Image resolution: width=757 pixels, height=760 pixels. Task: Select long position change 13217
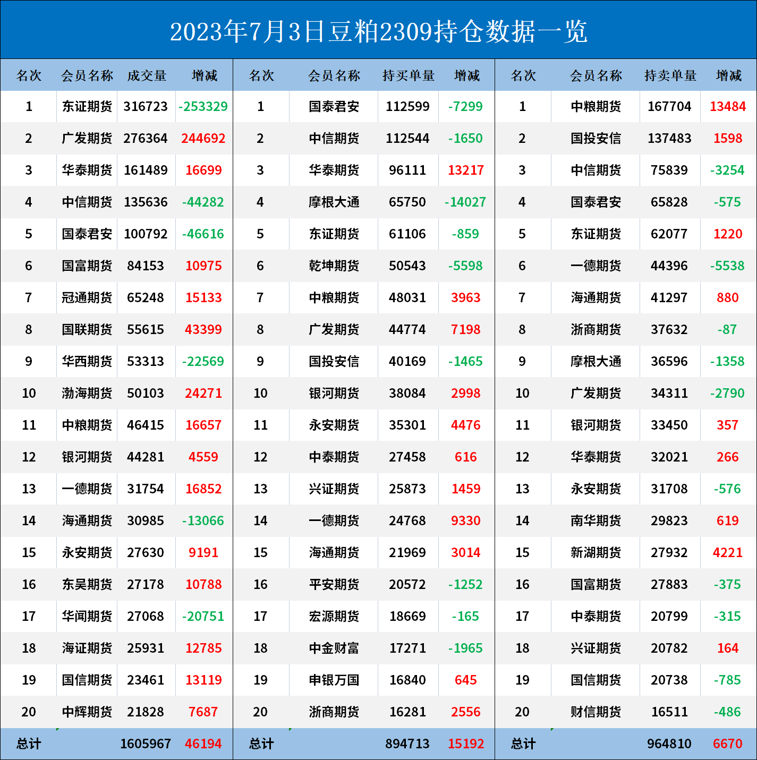click(466, 170)
